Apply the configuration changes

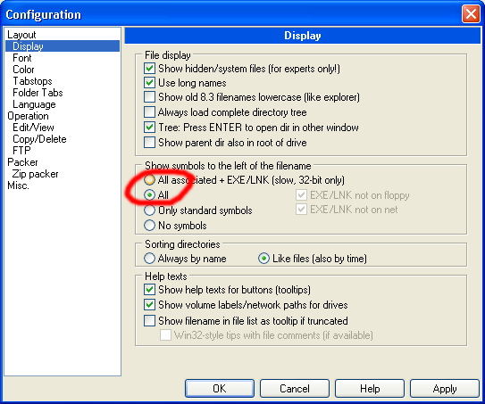[445, 388]
